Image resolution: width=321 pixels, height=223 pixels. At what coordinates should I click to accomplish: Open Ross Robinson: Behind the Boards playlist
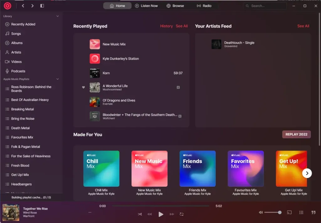pos(31,89)
